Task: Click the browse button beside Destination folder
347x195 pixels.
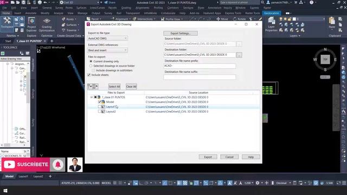Action: [239, 55]
